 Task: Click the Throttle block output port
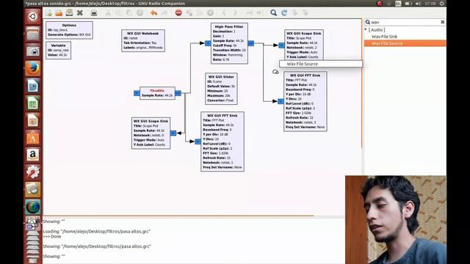tap(178, 93)
